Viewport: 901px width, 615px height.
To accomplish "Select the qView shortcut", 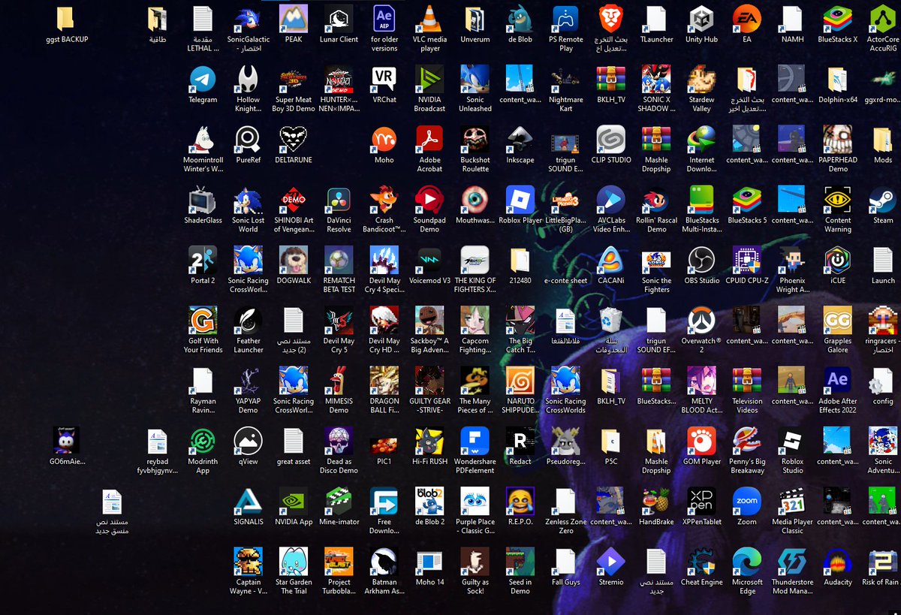I will (x=249, y=441).
